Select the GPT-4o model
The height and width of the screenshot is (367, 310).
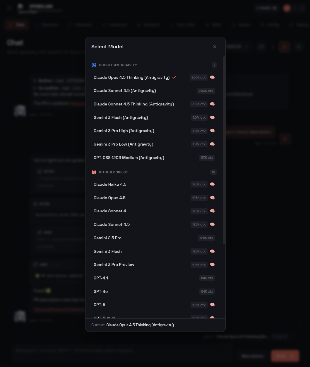101,291
